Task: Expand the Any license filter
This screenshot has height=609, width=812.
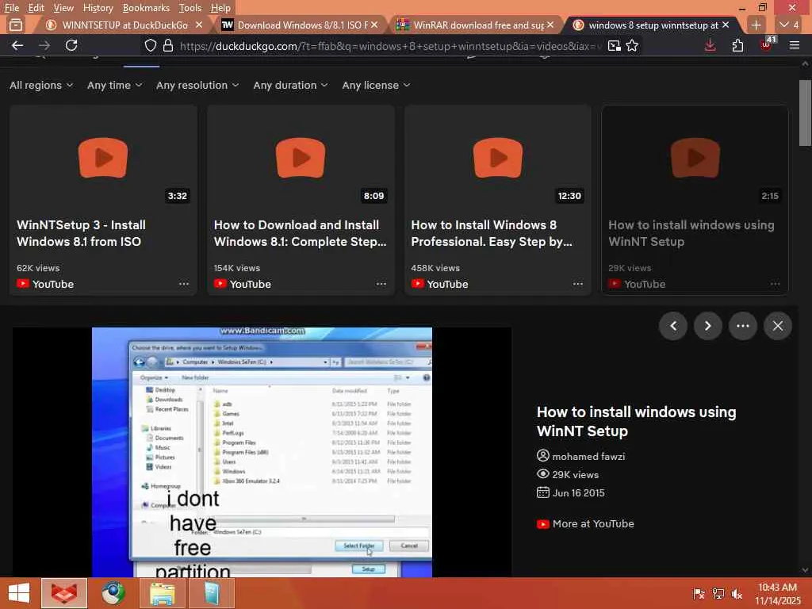Action: coord(376,85)
